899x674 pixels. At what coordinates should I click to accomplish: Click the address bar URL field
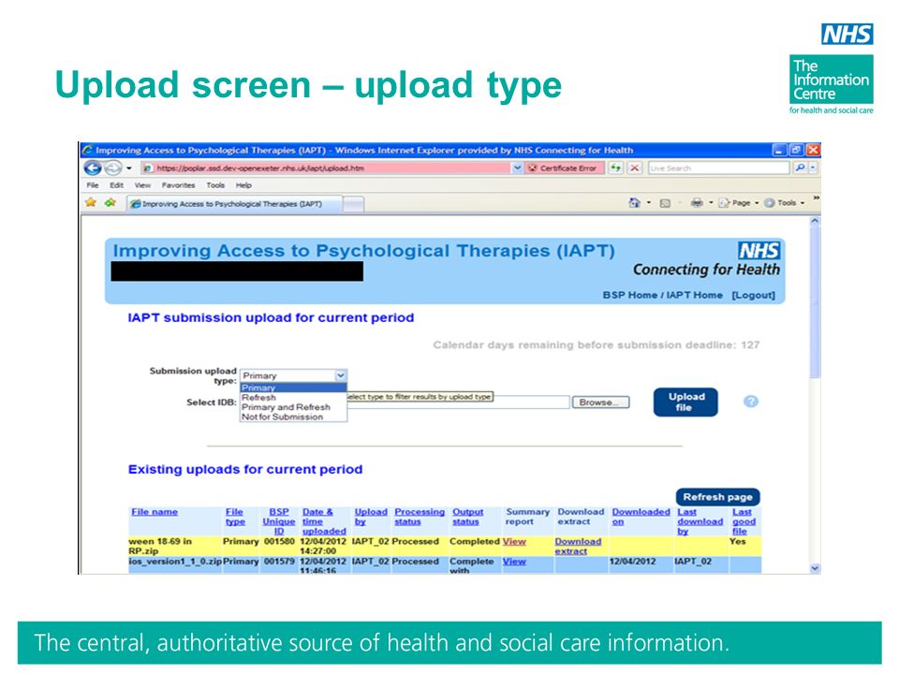tap(326, 168)
